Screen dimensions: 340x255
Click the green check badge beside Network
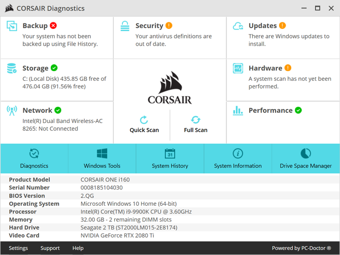click(58, 110)
